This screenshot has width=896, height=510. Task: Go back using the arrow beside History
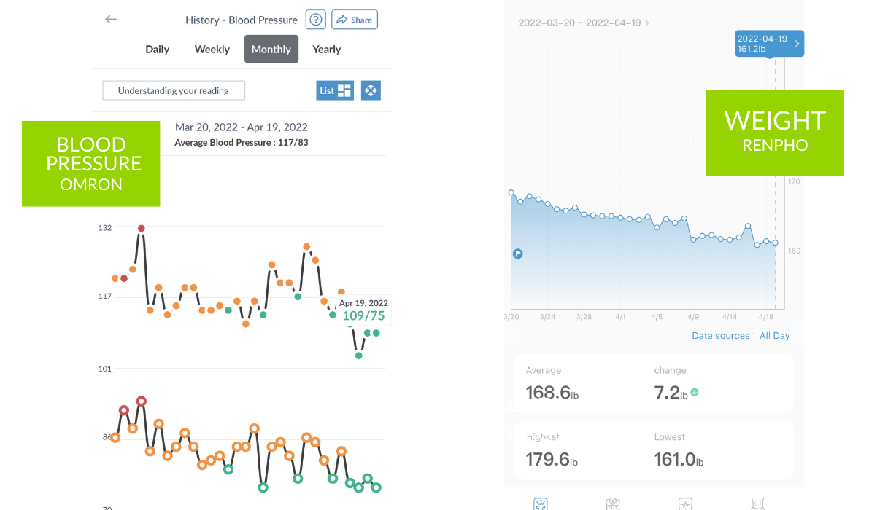[111, 20]
